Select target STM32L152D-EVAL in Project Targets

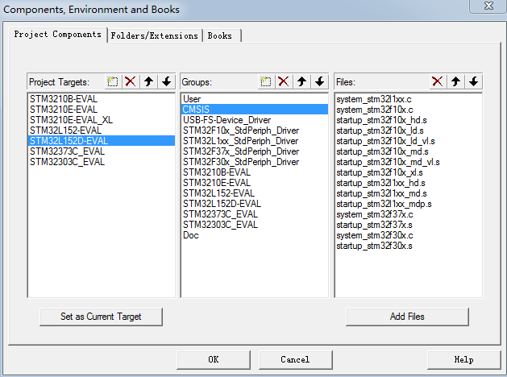102,140
